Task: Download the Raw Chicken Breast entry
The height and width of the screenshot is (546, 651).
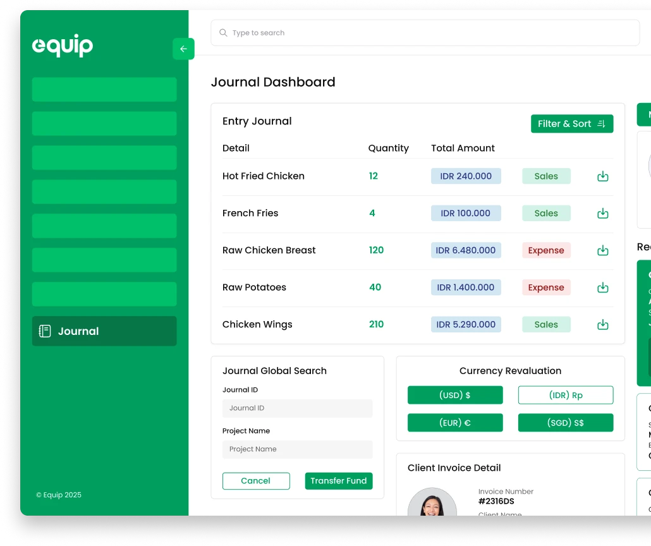Action: 602,250
